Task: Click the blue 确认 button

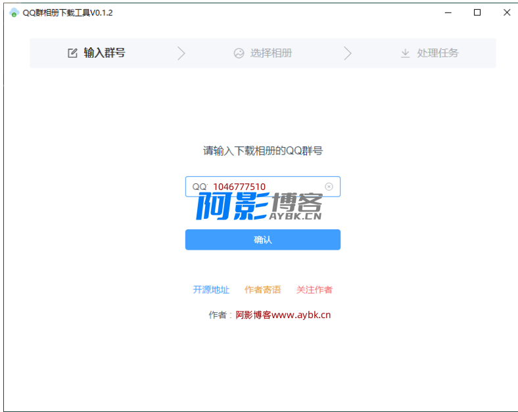Action: 263,240
